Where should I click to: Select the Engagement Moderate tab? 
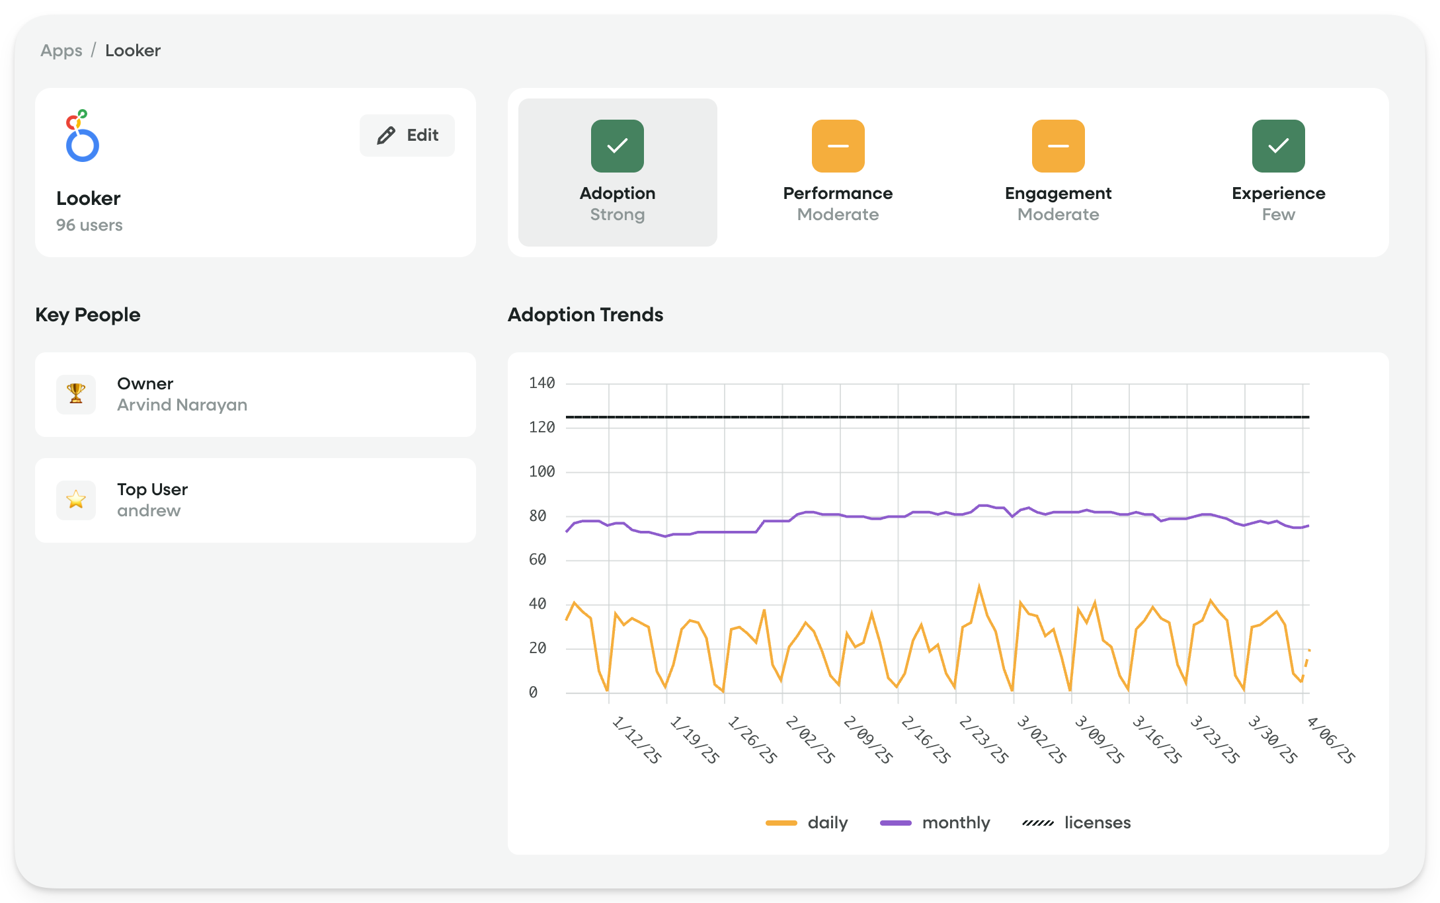click(x=1058, y=173)
